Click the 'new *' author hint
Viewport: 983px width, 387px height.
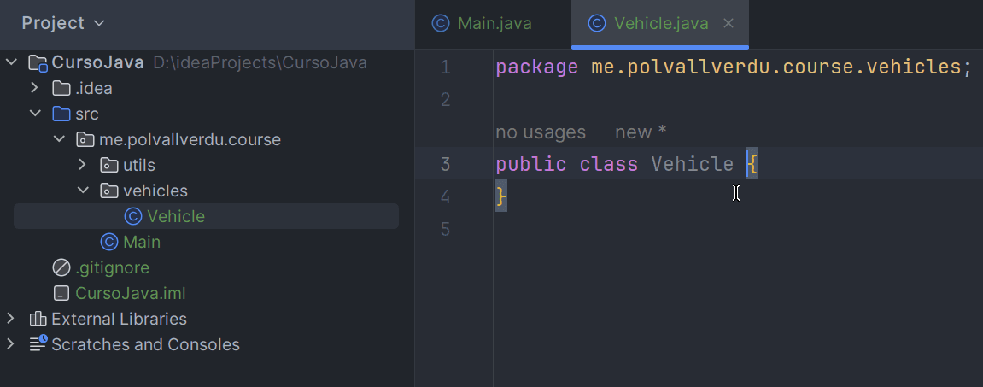[641, 132]
